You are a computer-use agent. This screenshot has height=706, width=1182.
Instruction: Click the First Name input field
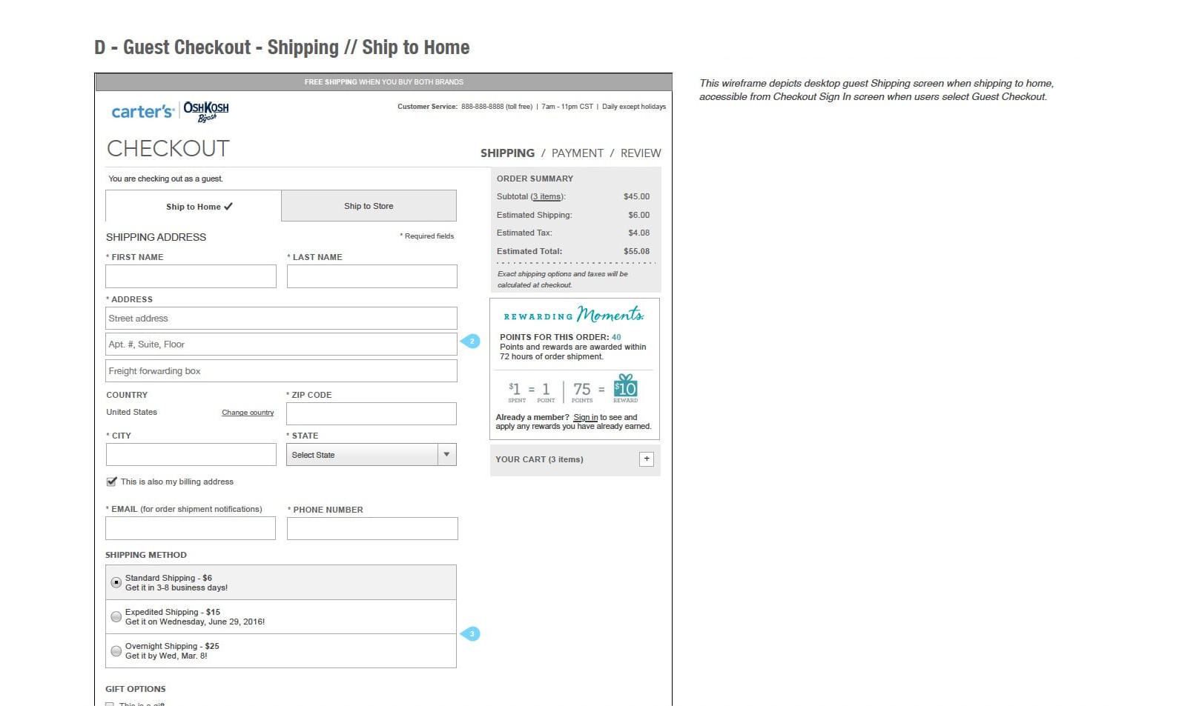pos(191,276)
